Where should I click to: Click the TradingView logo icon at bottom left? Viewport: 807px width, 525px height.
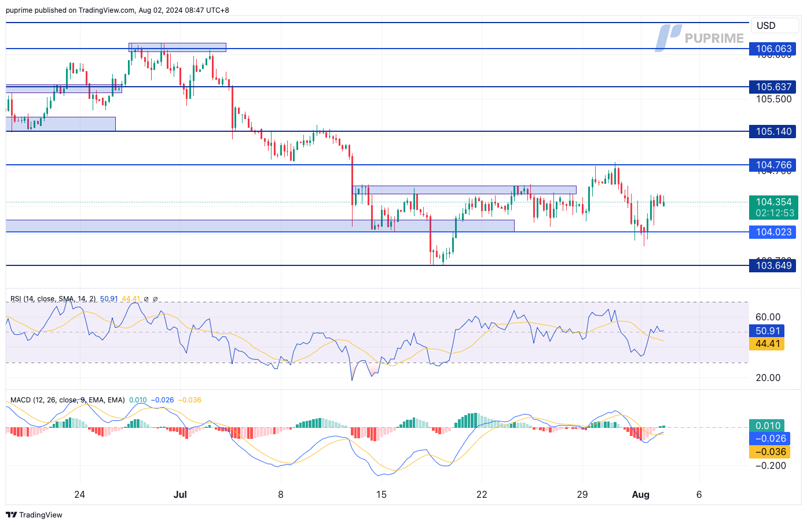[x=11, y=515]
